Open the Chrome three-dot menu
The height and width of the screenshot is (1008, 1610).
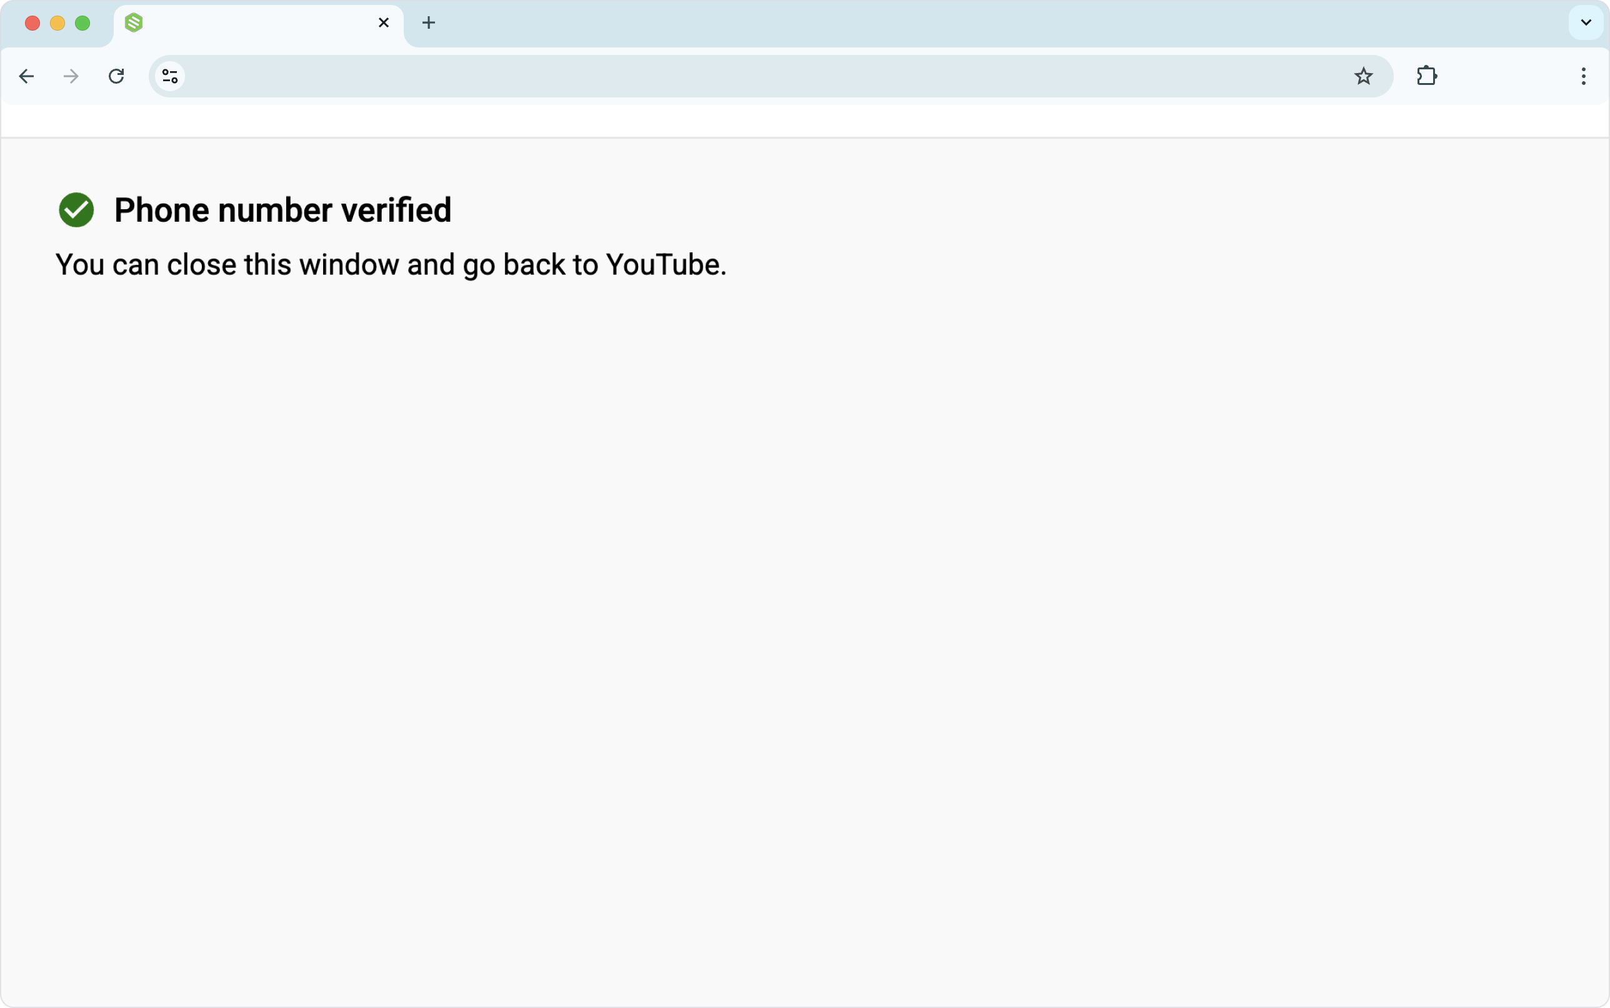(x=1583, y=76)
